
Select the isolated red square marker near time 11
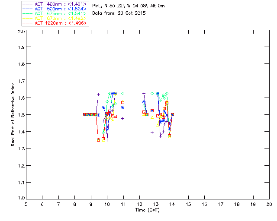pyautogui.click(x=123, y=103)
